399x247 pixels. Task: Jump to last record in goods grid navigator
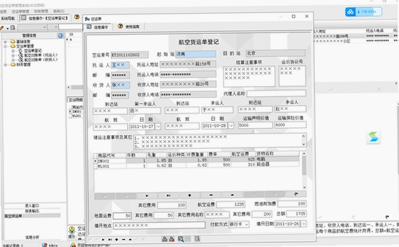click(168, 195)
